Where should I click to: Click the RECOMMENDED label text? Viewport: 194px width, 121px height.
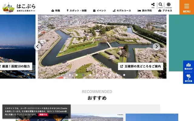pos(97,92)
